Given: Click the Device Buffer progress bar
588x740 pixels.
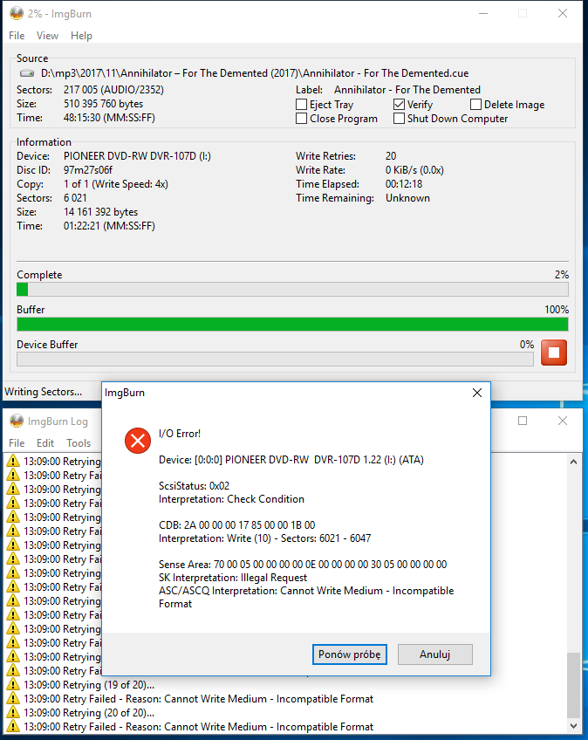Looking at the screenshot, I should pyautogui.click(x=275, y=360).
